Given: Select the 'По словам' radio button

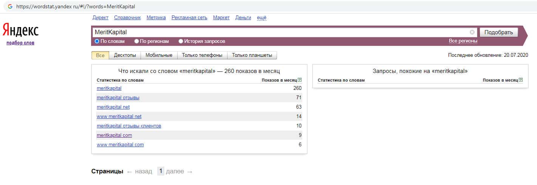Looking at the screenshot, I should pos(97,41).
